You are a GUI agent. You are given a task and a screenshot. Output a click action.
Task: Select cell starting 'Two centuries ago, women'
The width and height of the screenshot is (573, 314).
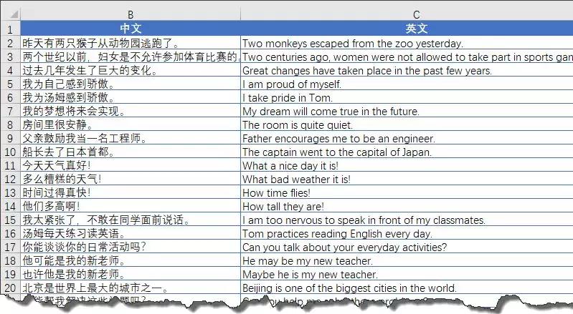407,57
